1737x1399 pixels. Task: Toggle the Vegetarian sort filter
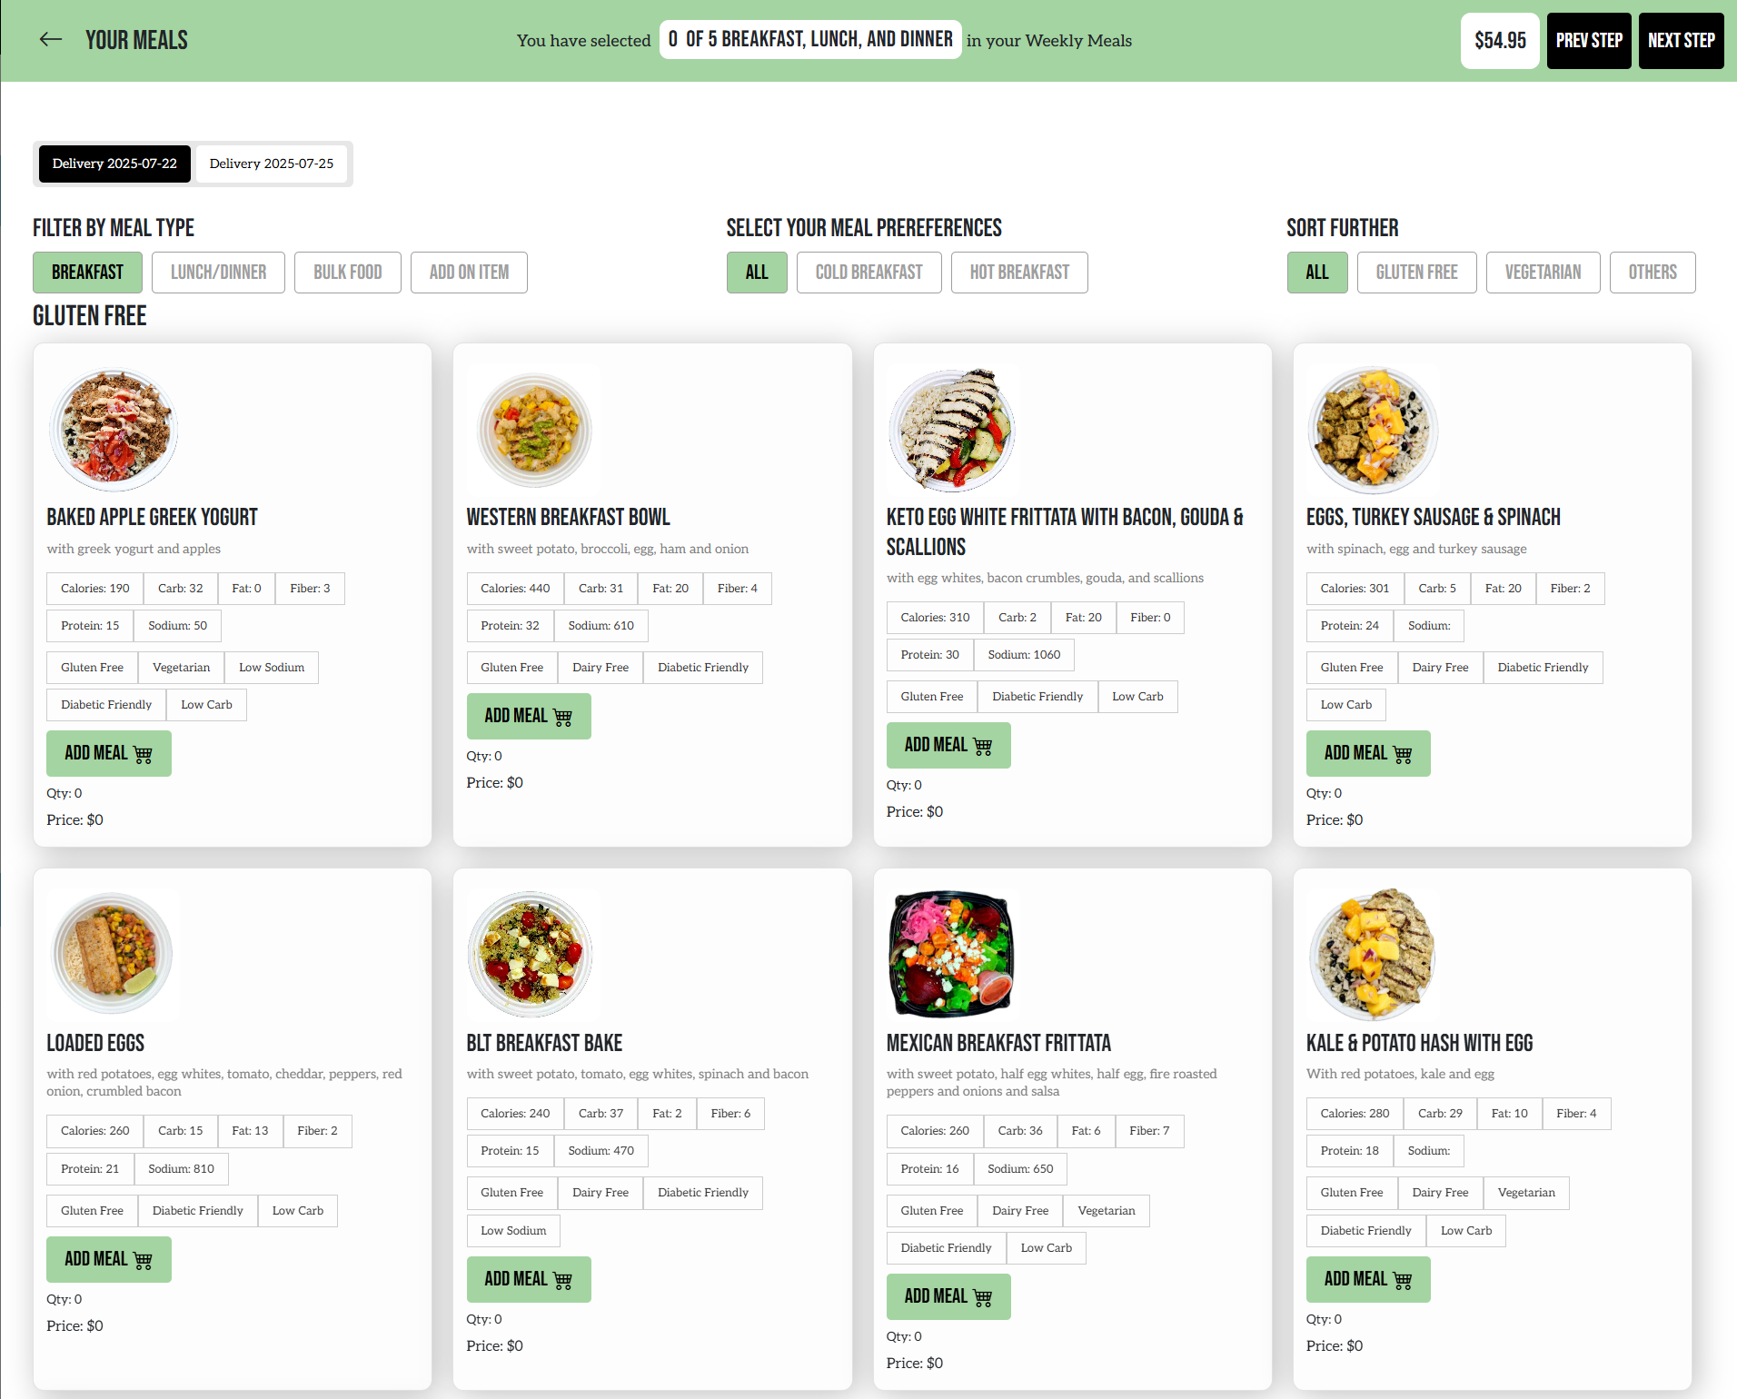(1542, 273)
